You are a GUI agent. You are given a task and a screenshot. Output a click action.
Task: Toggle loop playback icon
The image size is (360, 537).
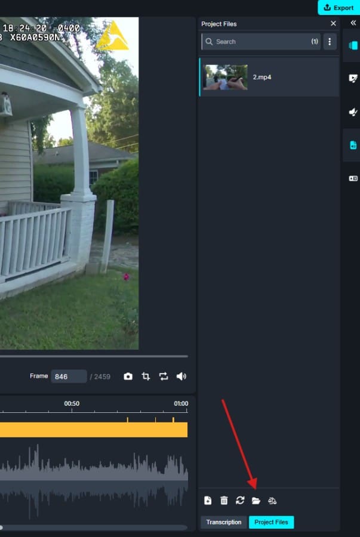(164, 376)
